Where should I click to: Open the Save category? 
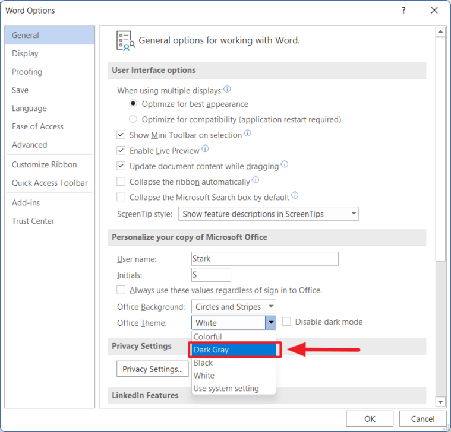point(50,90)
